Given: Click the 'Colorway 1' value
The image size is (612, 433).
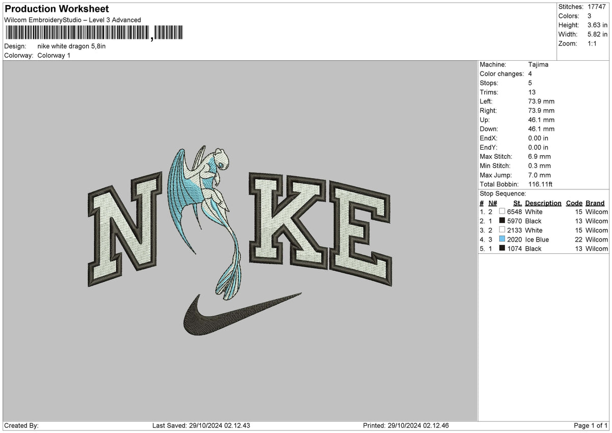Looking at the screenshot, I should click(54, 55).
